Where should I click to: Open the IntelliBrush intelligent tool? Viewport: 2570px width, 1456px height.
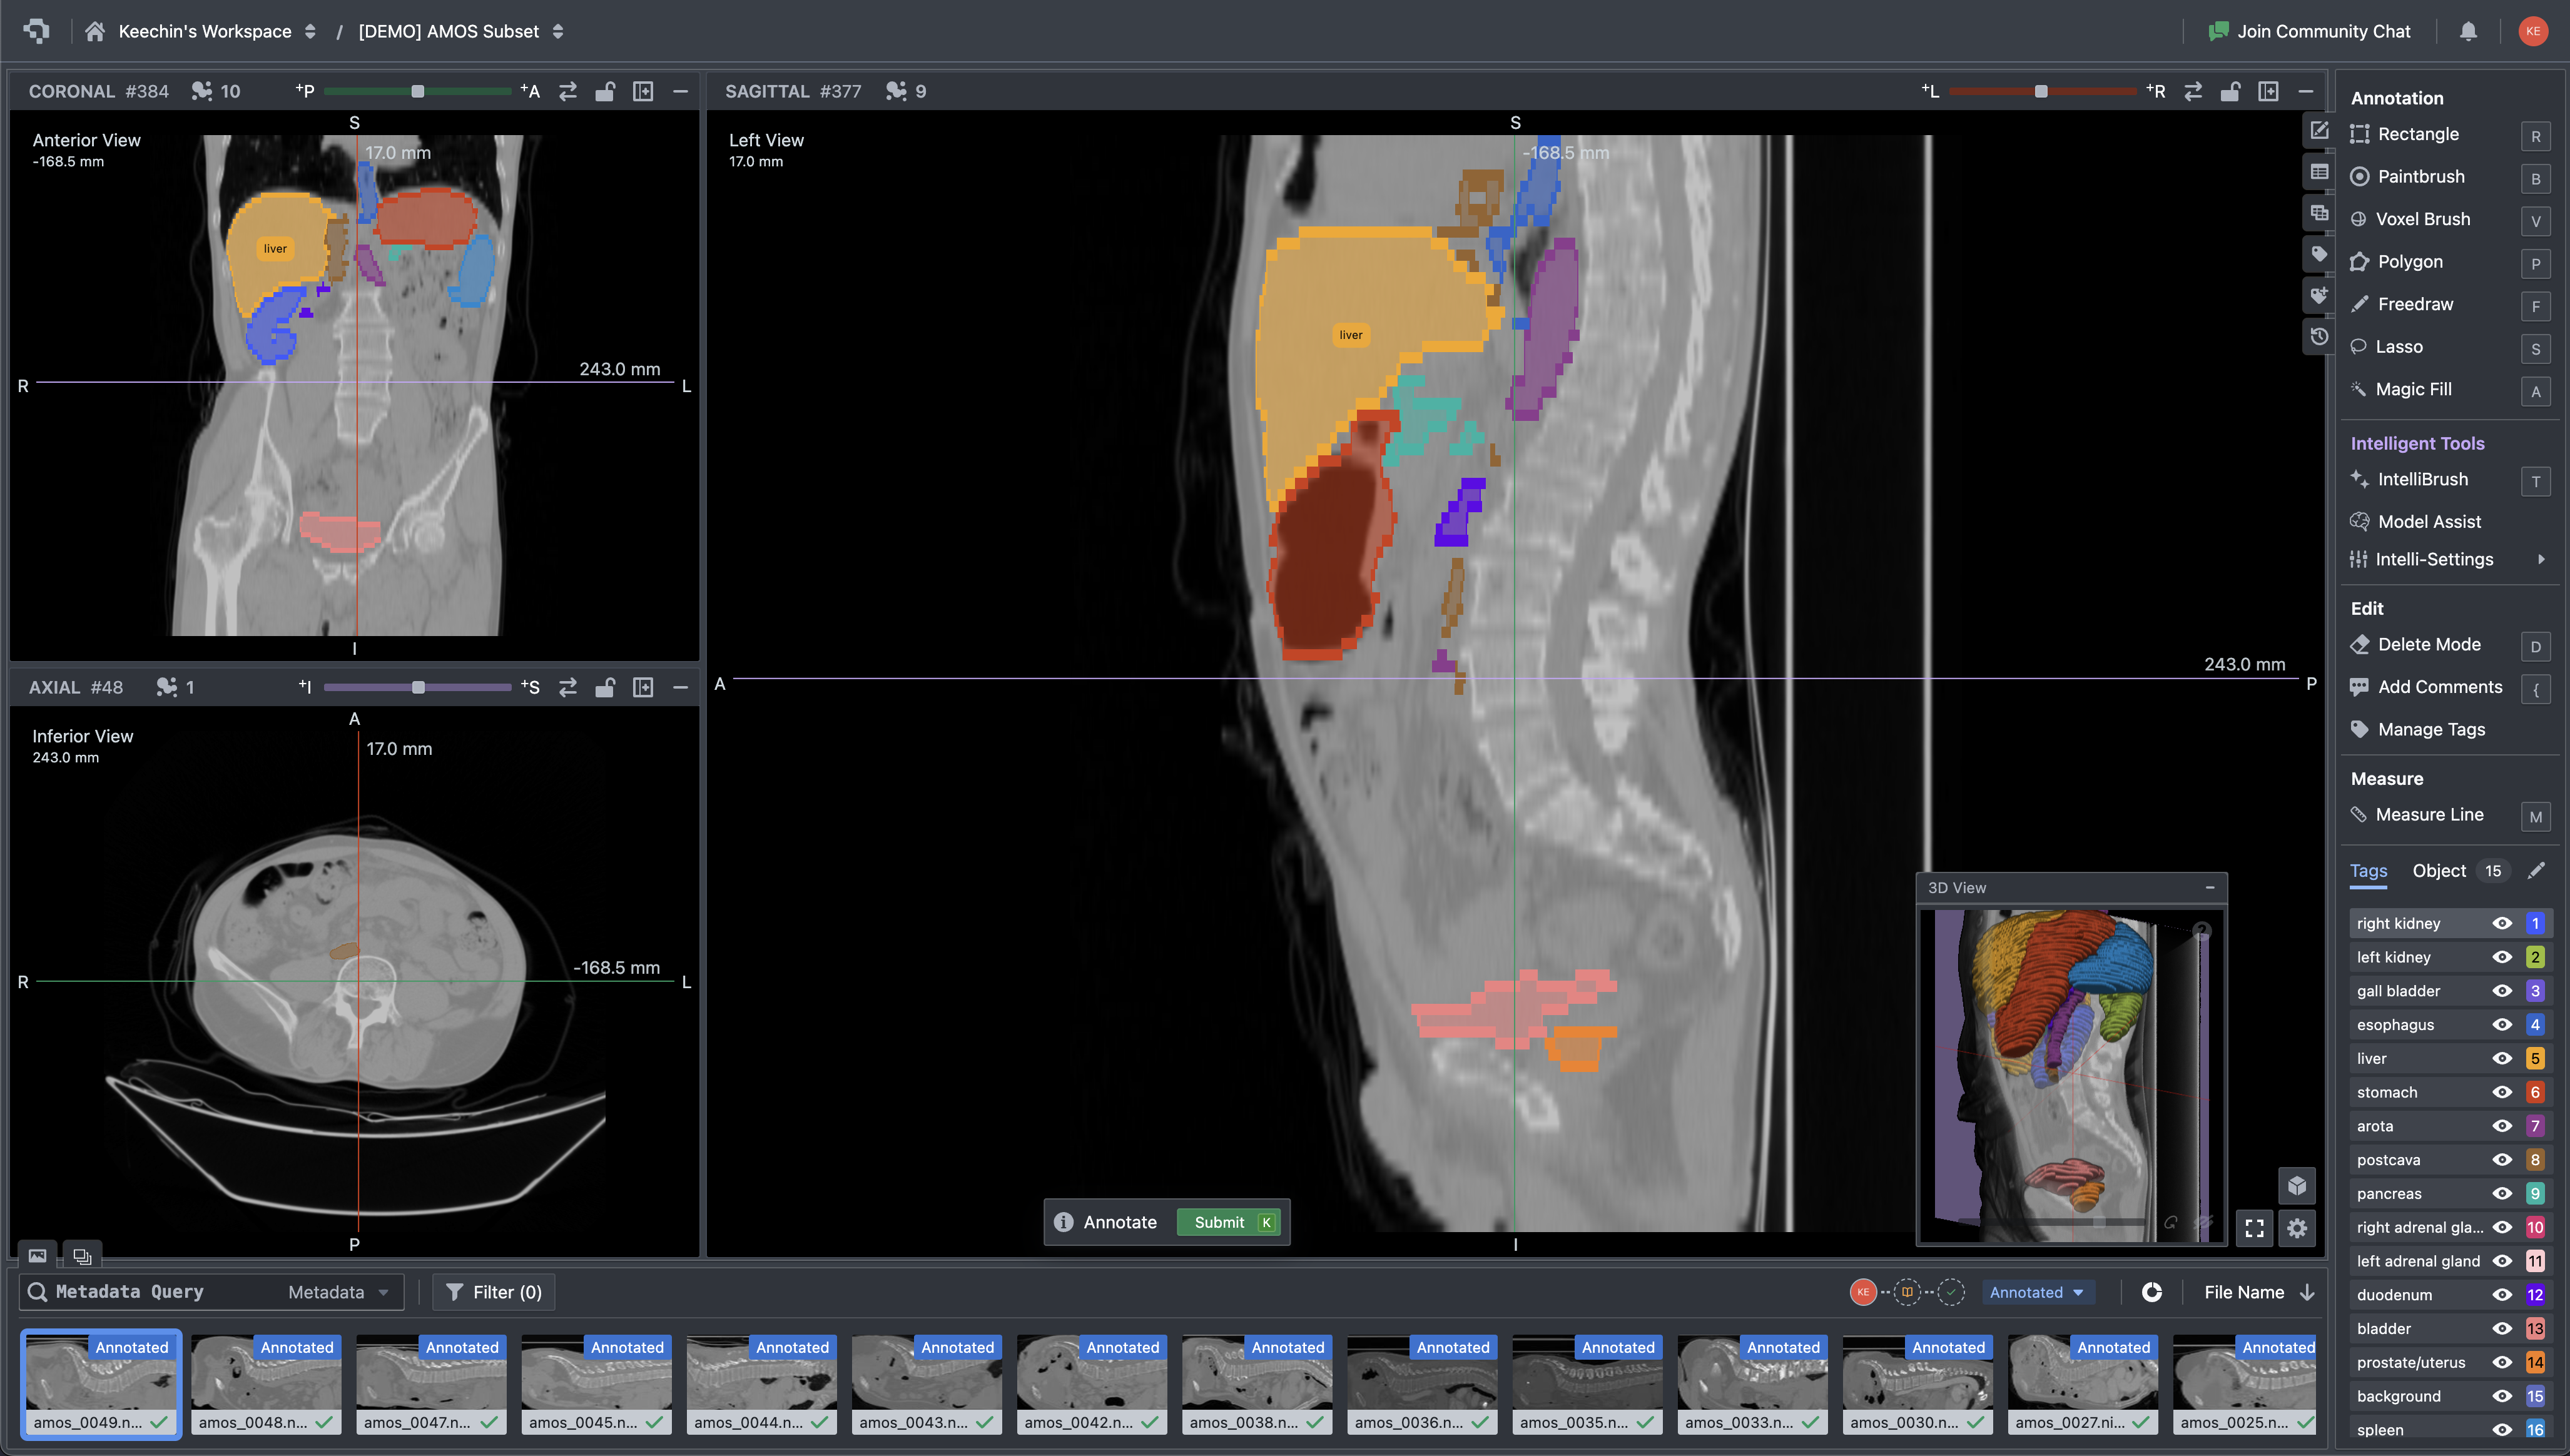tap(2423, 479)
